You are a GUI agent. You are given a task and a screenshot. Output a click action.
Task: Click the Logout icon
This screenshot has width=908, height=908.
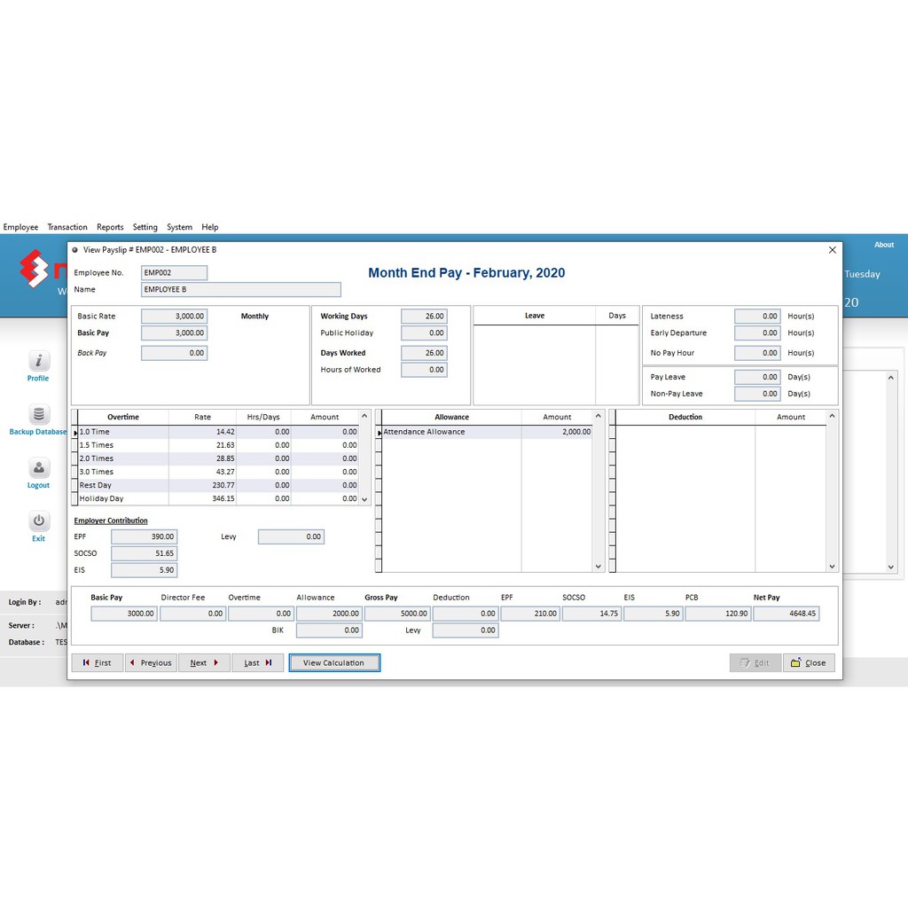pyautogui.click(x=38, y=468)
